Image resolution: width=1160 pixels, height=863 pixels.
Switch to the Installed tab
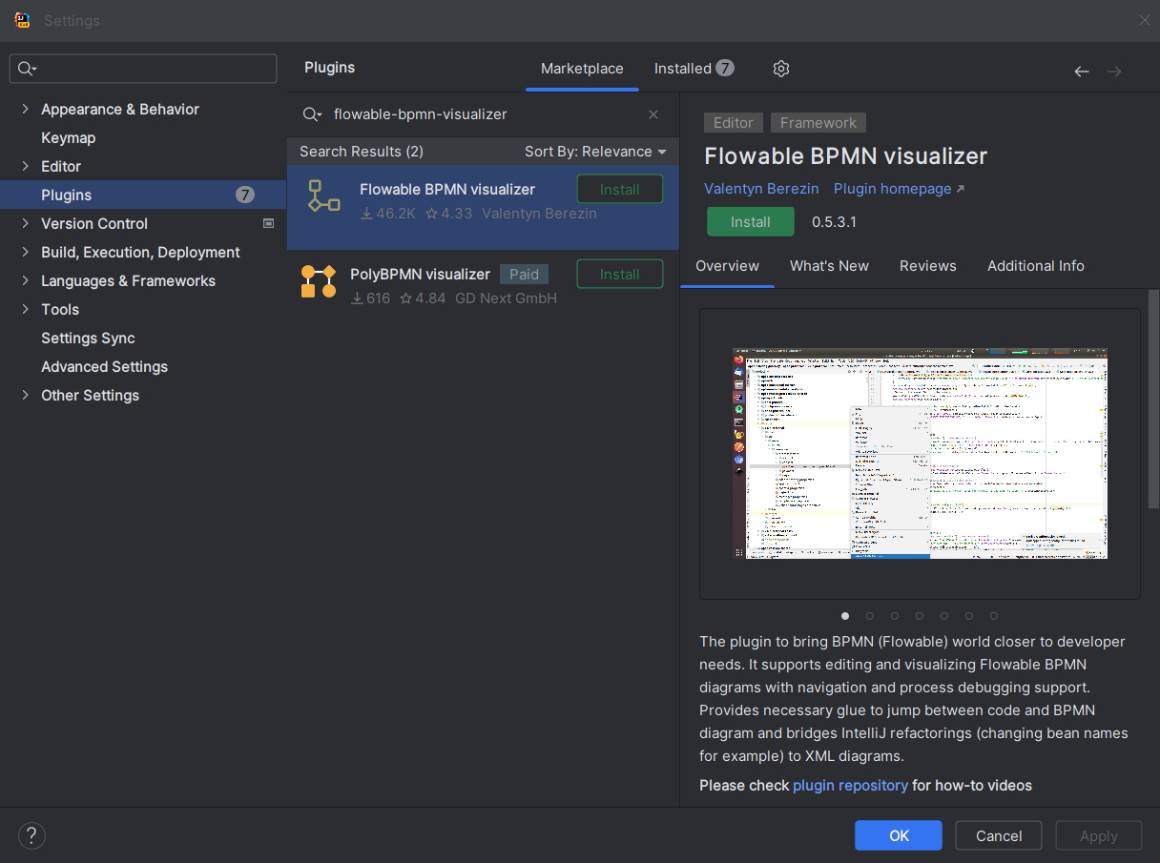[x=694, y=69]
